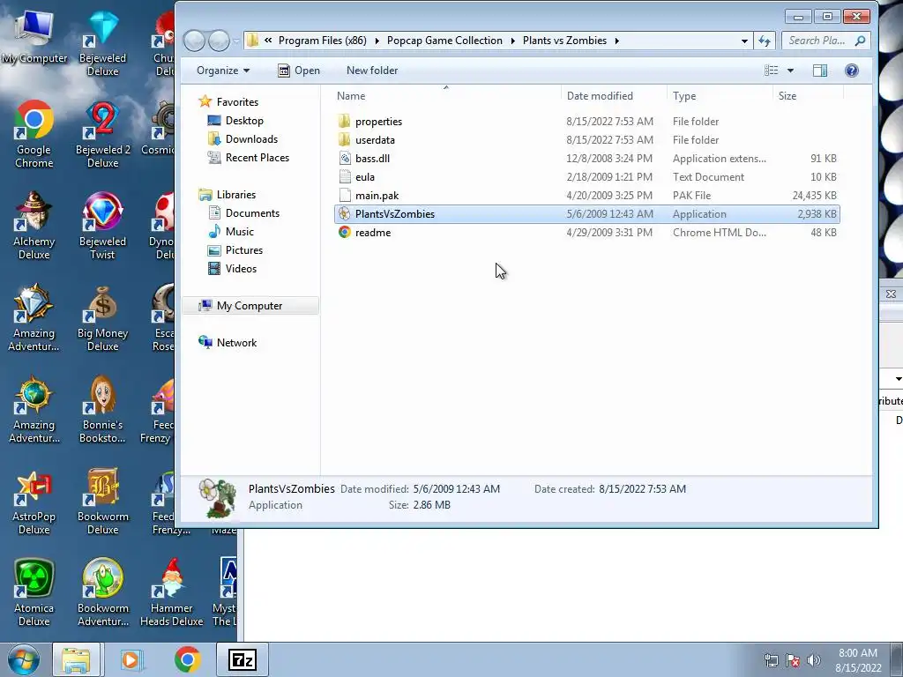This screenshot has height=677, width=903.
Task: Navigate to Program Files (x86) breadcrumb
Action: (323, 41)
